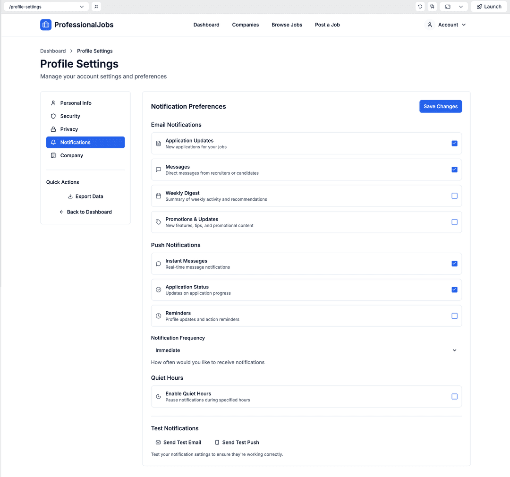The image size is (510, 477).
Task: Click the ProfessionalJobs briefcase logo icon
Action: tap(46, 25)
